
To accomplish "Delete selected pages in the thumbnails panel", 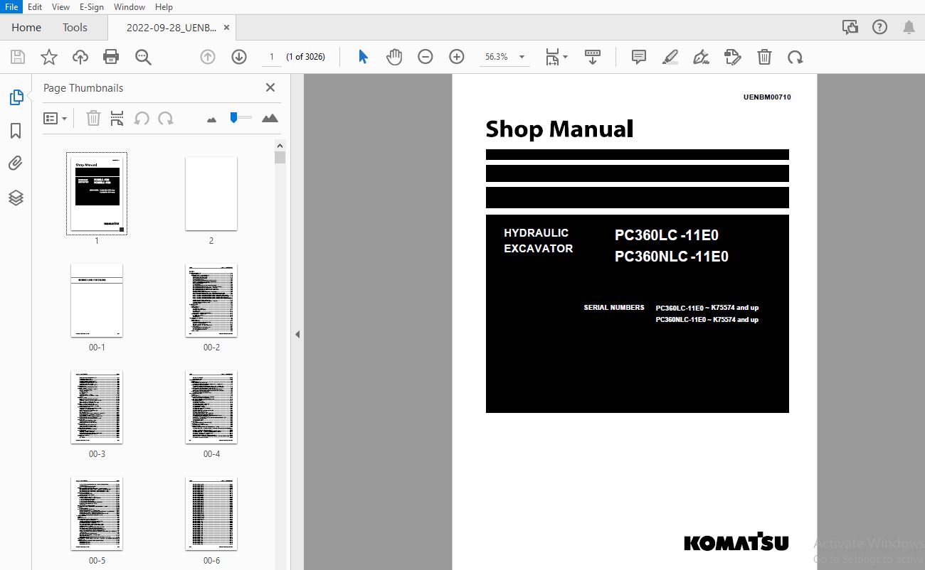I will point(93,118).
